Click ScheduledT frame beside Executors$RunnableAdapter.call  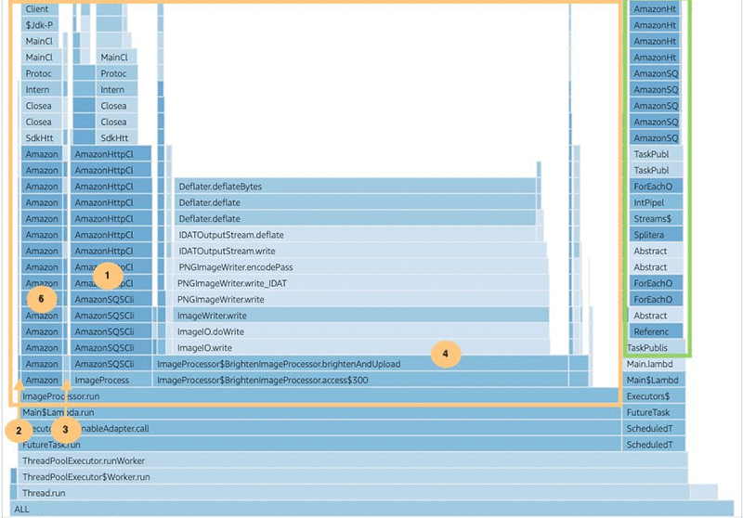(654, 429)
